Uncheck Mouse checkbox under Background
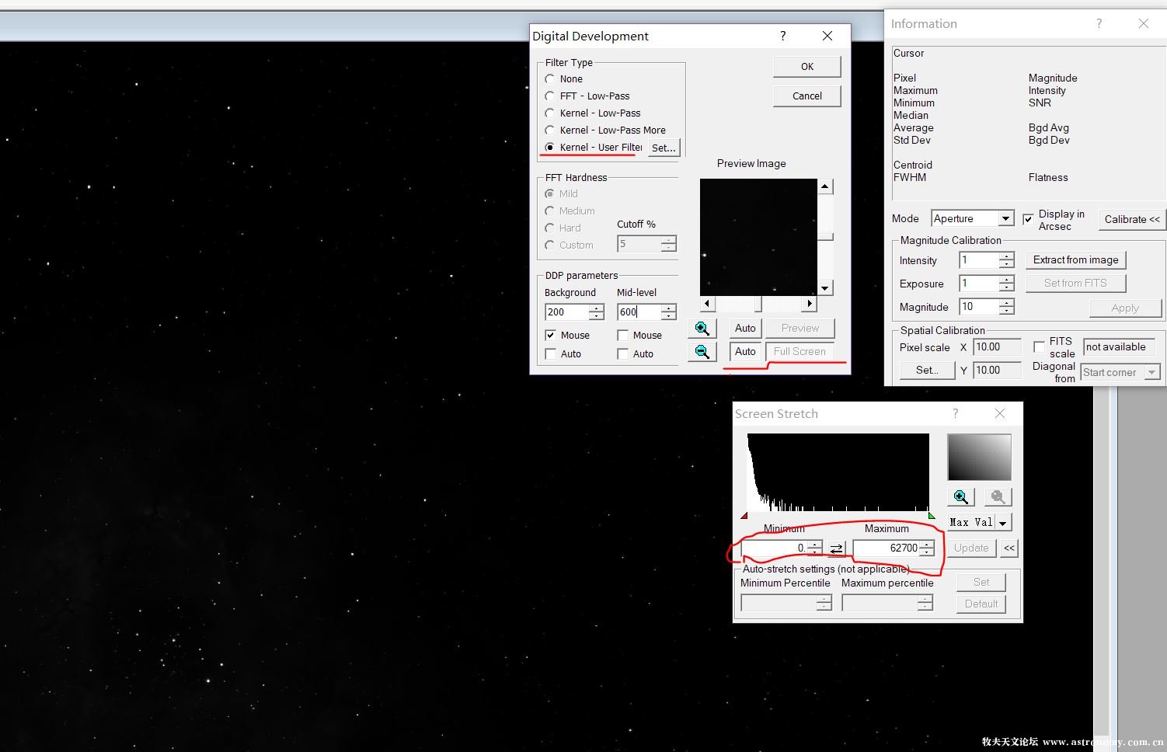The height and width of the screenshot is (752, 1167). pos(551,336)
